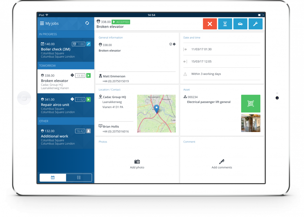Image resolution: width=304 pixels, height=217 pixels.
Task: Switch to list view at sidebar bottom
Action: pos(79,177)
